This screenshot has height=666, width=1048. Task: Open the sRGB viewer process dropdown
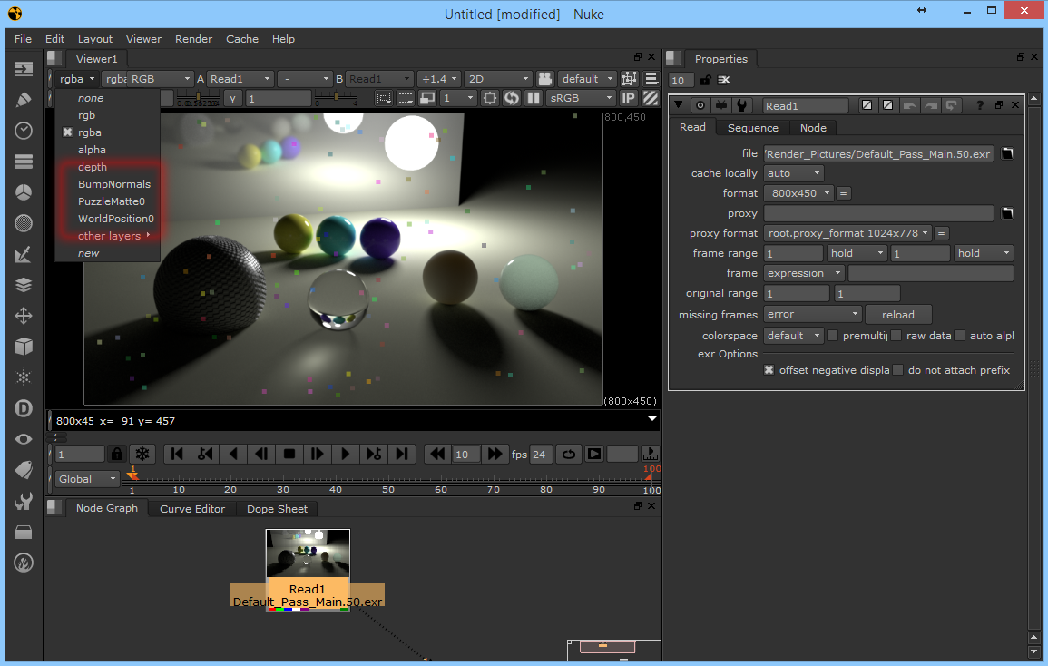[x=581, y=98]
